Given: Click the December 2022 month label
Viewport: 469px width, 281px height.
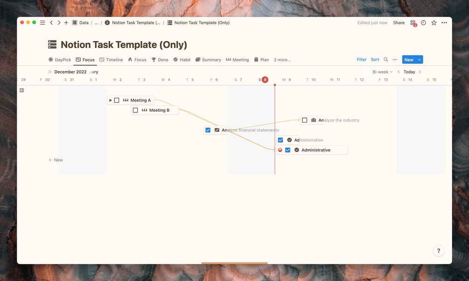Looking at the screenshot, I should 70,72.
